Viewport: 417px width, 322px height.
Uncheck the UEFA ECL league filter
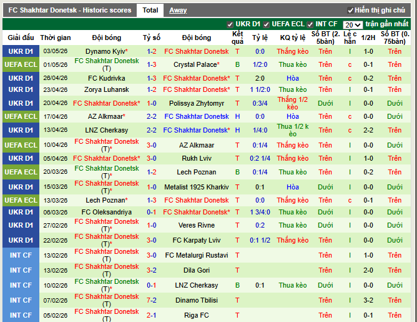pyautogui.click(x=266, y=24)
